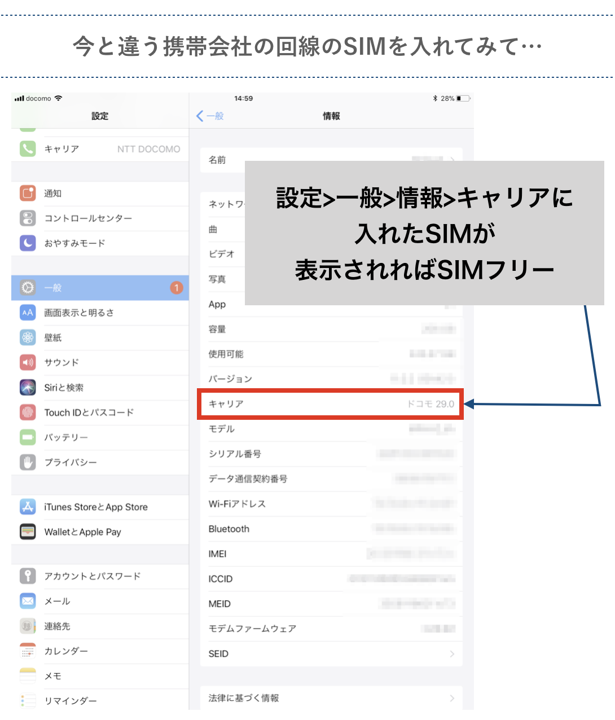Open iTunes StoreとApp Store settings
Viewport: 615px width, 720px height.
(x=27, y=507)
